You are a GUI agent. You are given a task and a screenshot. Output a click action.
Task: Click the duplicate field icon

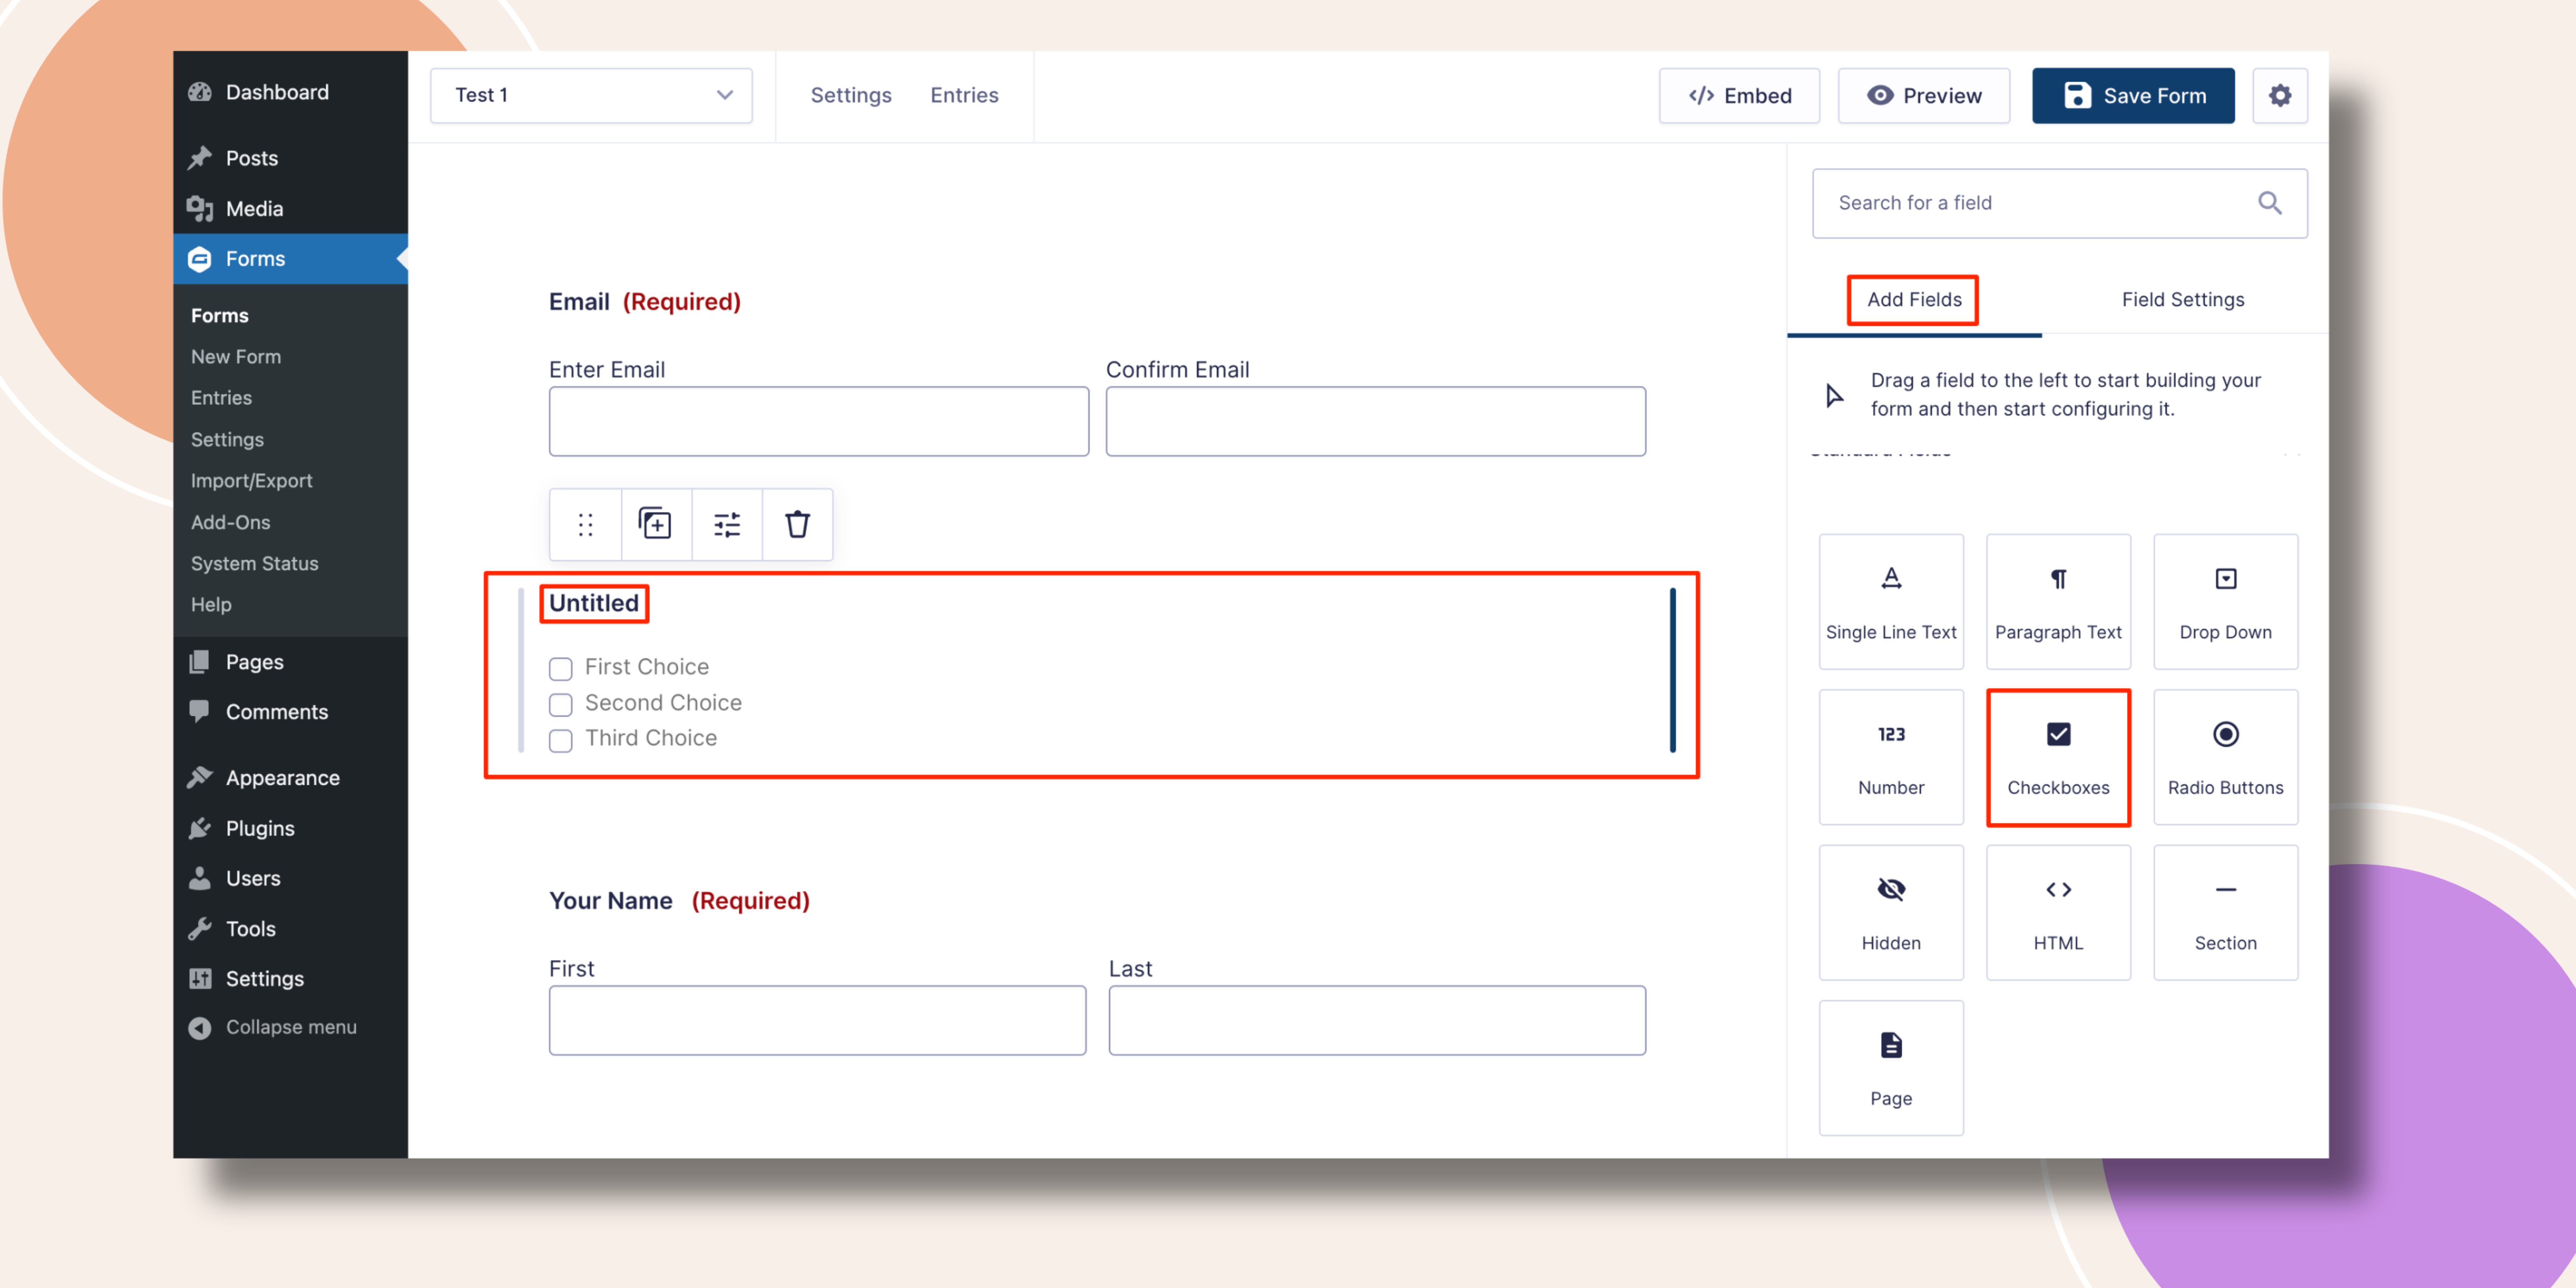pos(655,524)
